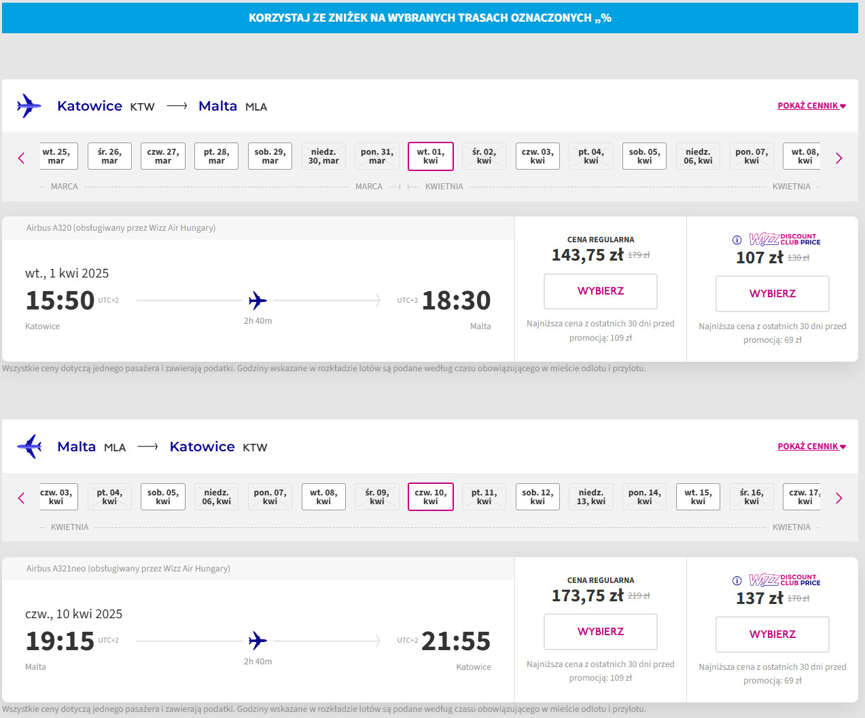The image size is (865, 718).
Task: Click the blue discount promo banner
Action: pos(429,18)
